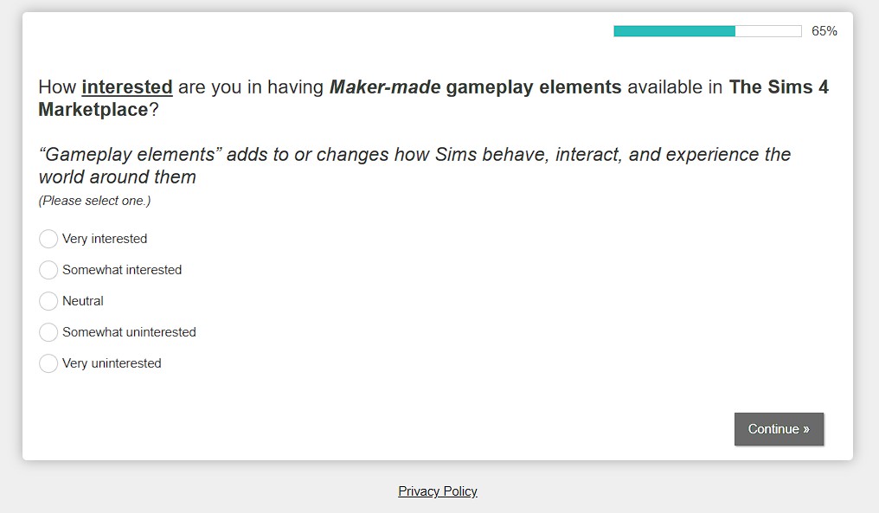
Task: Click the 65% progress percentage label
Action: tap(824, 31)
